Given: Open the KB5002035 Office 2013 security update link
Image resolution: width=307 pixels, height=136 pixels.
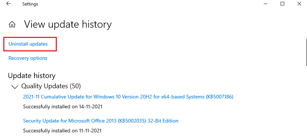Looking at the screenshot, I should pos(100,121).
